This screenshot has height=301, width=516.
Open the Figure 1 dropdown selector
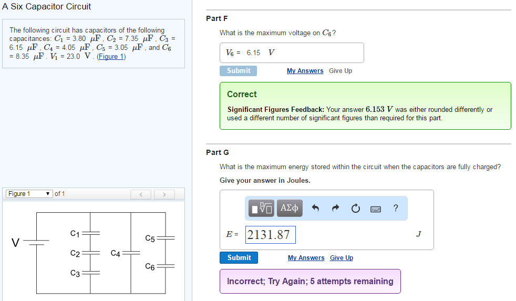click(29, 194)
